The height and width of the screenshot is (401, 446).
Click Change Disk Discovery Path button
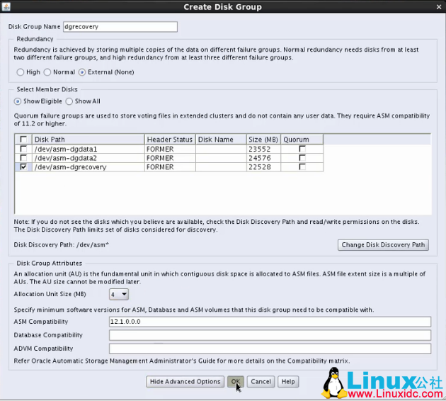[x=383, y=244]
